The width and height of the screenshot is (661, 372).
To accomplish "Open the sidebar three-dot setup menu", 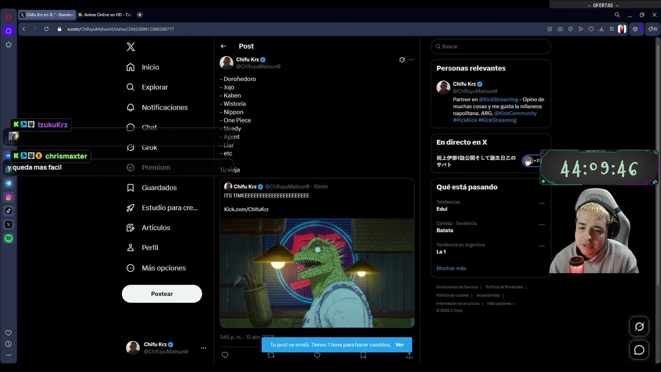I will (8, 355).
